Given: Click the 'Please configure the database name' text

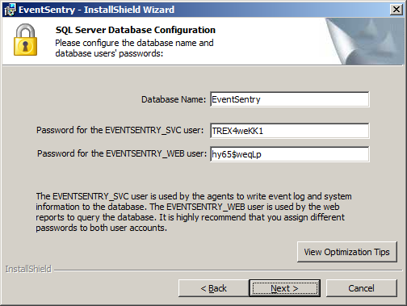Looking at the screenshot, I should [134, 48].
